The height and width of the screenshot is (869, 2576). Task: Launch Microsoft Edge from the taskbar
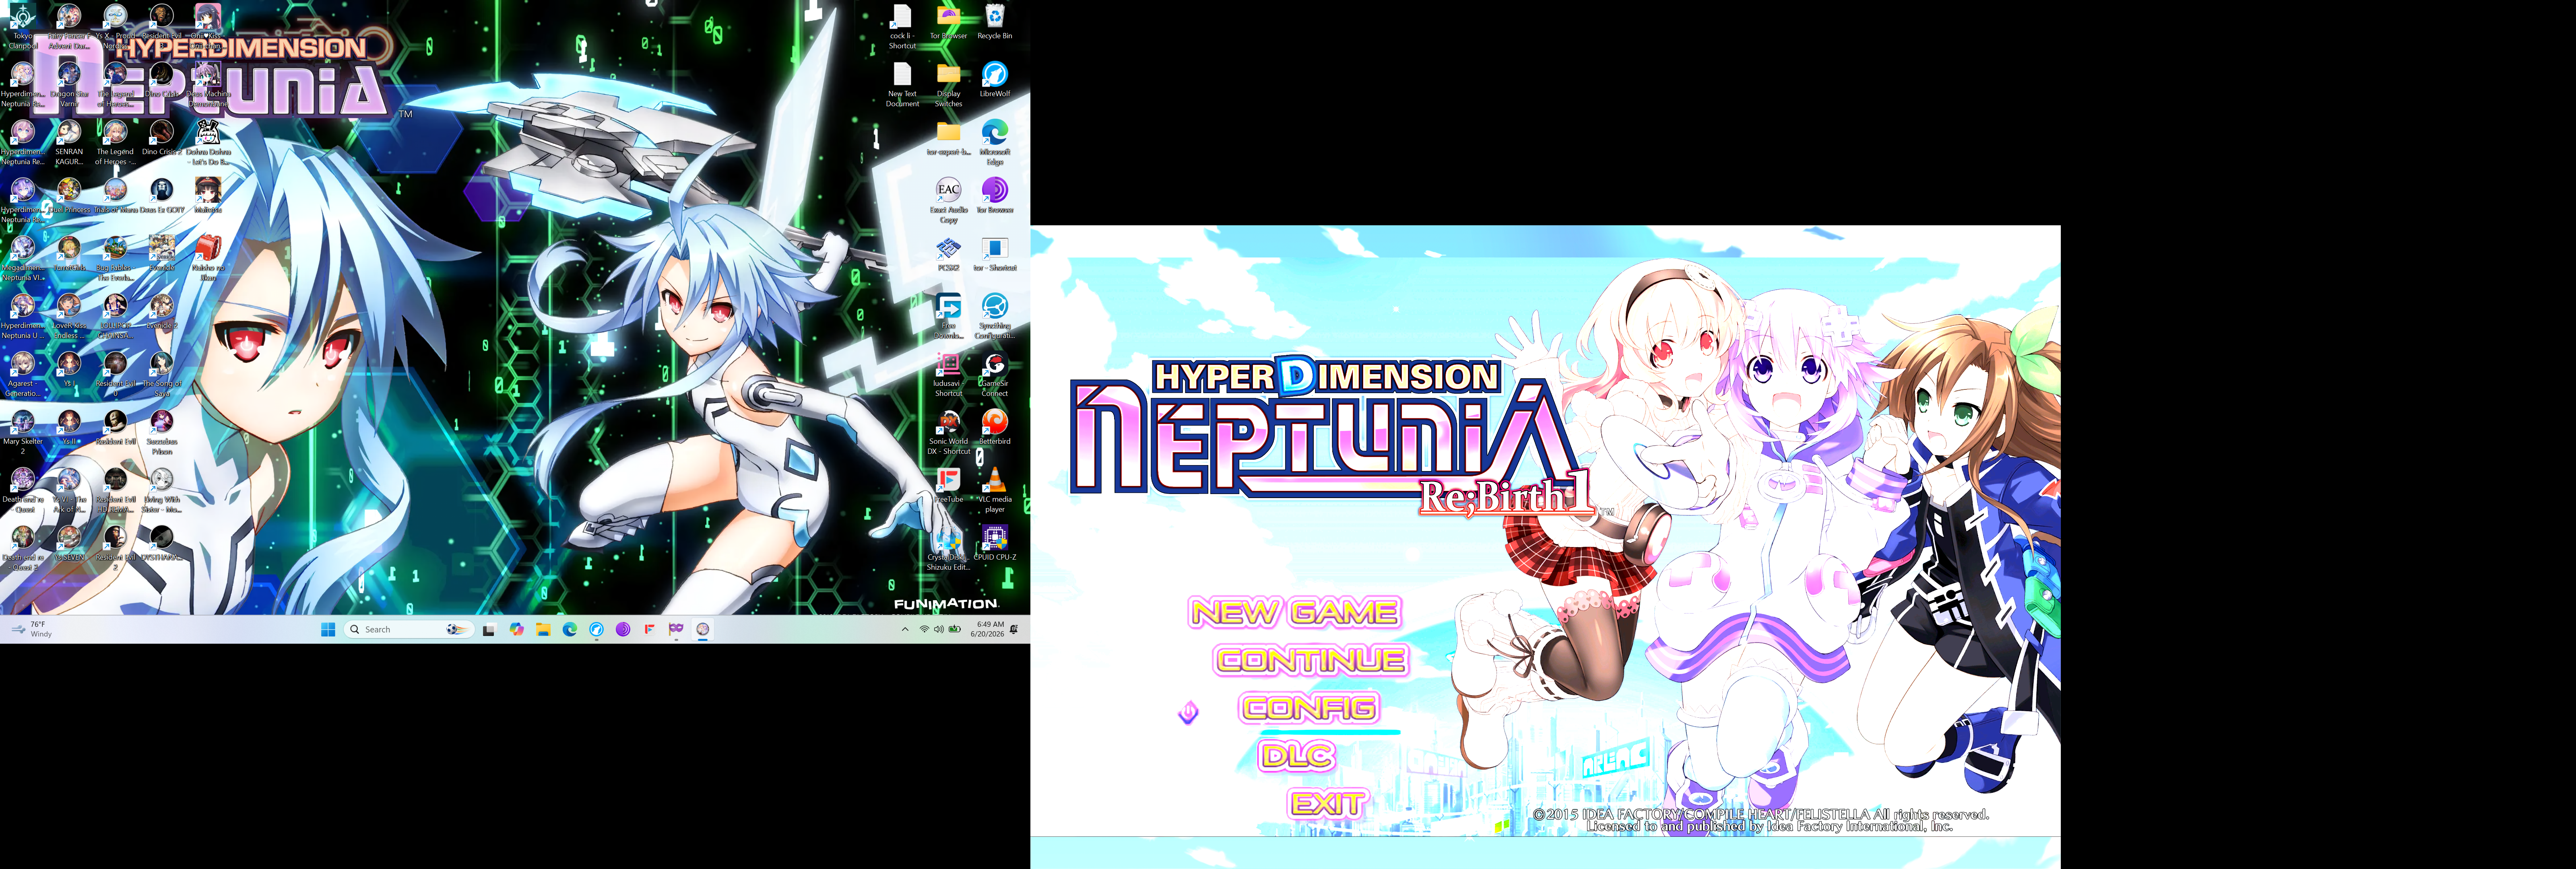click(x=570, y=629)
